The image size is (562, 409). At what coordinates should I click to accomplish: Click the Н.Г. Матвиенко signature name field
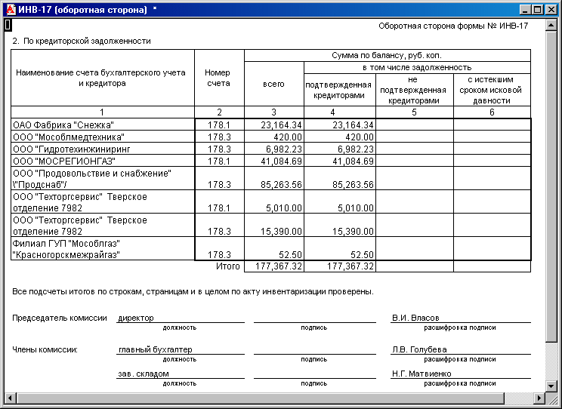461,374
